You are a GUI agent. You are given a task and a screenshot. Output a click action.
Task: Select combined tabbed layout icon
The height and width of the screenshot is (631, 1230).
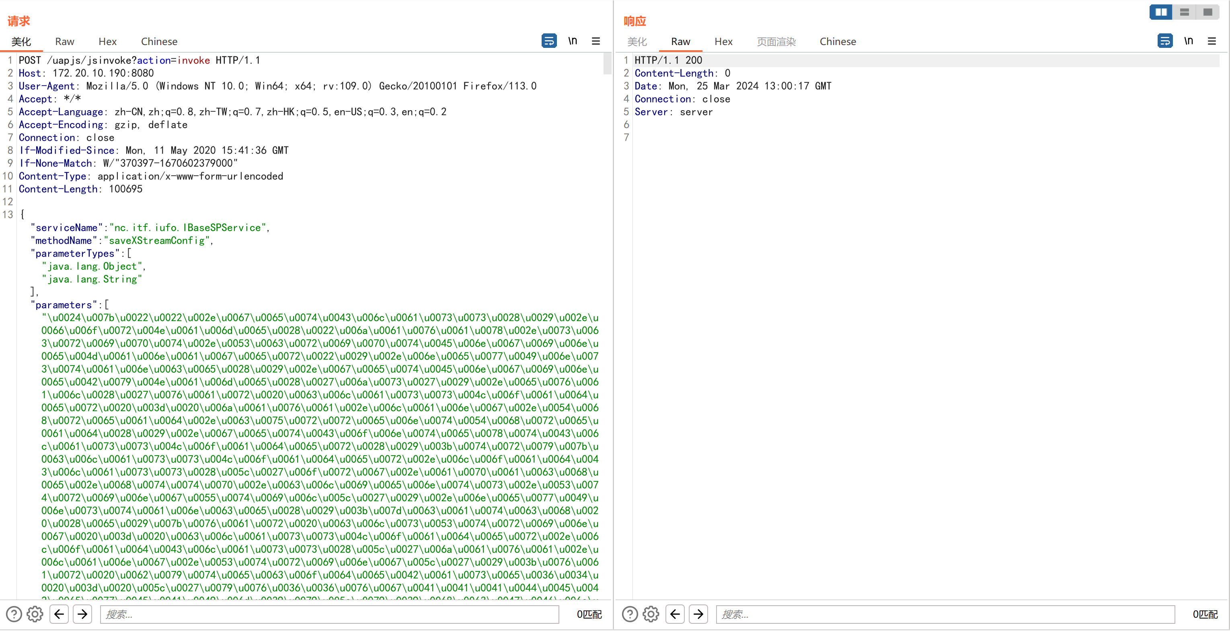1207,12
